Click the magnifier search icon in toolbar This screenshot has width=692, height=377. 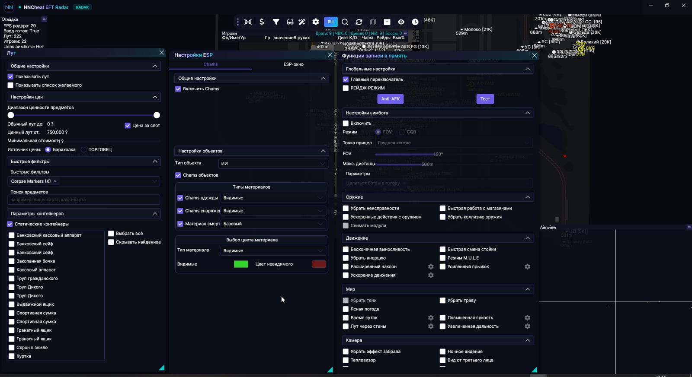(345, 22)
